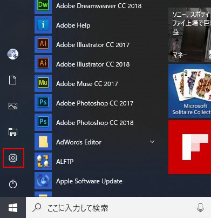Click the Windows Start button

point(13,208)
